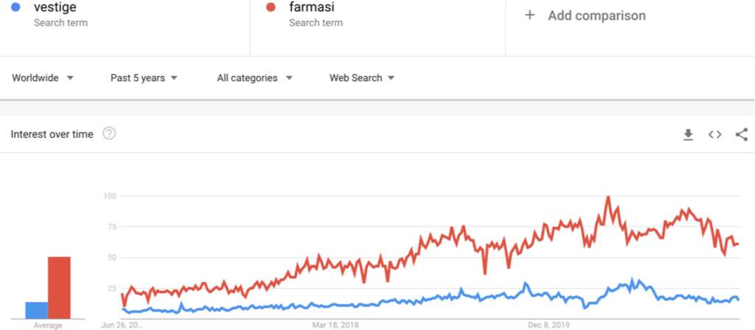Viewport: 755px width, 330px height.
Task: Expand the Web Search type dropdown
Action: tap(362, 78)
